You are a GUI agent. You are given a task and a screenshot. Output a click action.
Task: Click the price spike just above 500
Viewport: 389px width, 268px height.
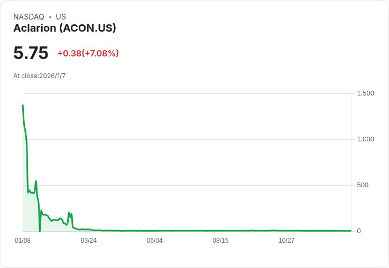click(x=36, y=181)
